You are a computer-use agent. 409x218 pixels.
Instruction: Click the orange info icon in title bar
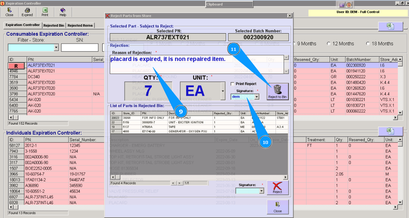pos(349,5)
